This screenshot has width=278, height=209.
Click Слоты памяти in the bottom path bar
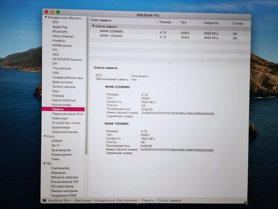tap(169, 201)
